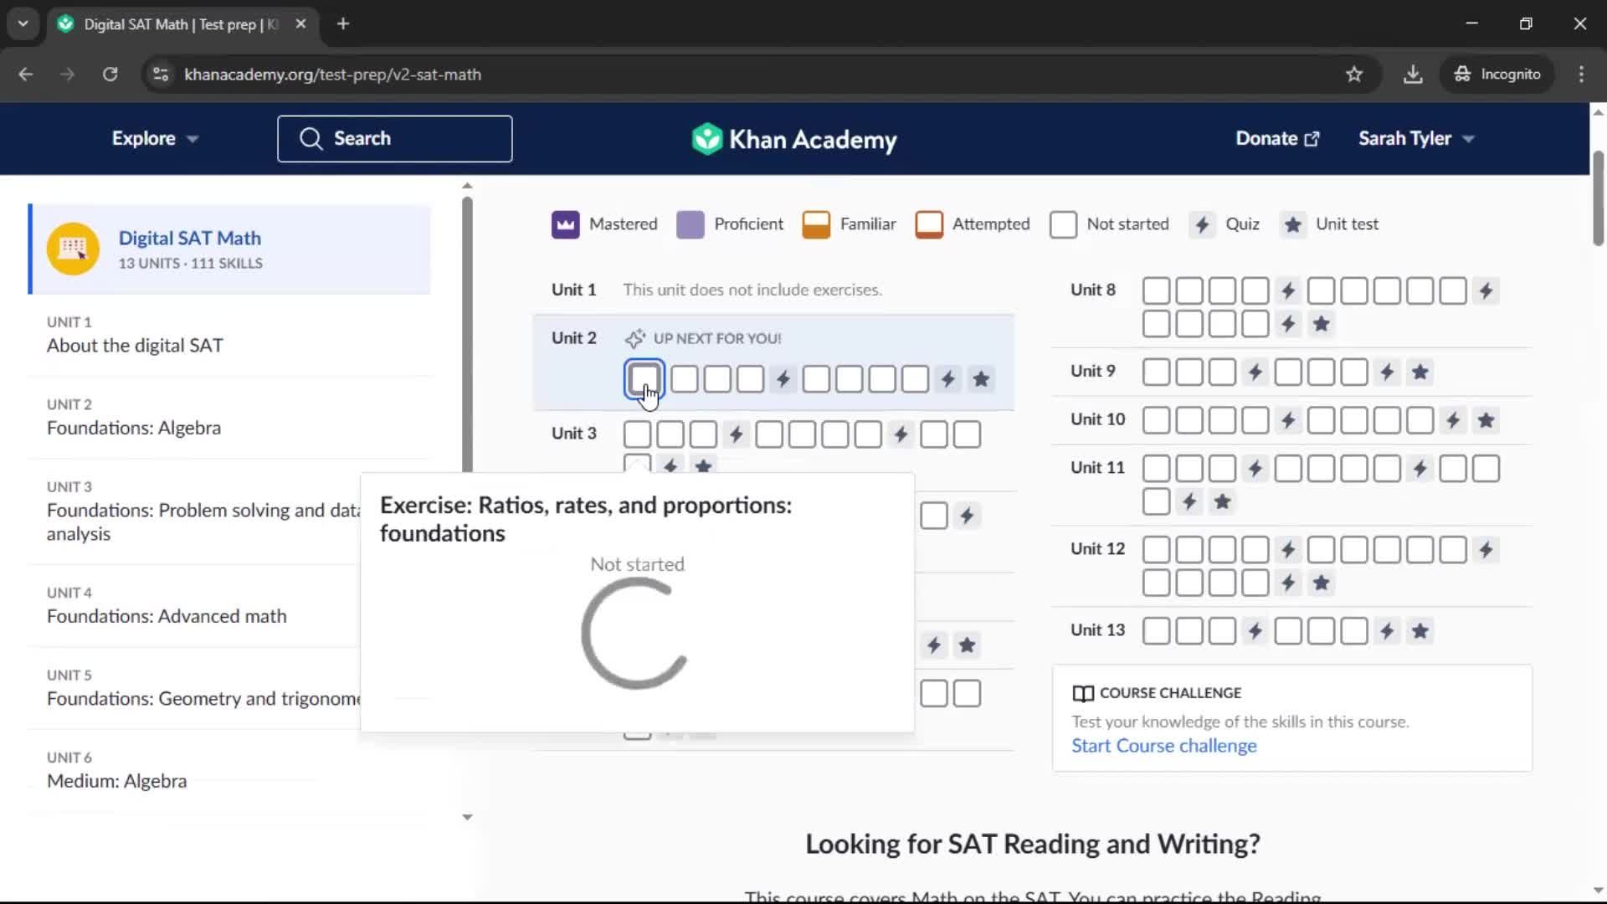Open Unit 1 About the digital SAT
The width and height of the screenshot is (1607, 904).
pyautogui.click(x=229, y=335)
